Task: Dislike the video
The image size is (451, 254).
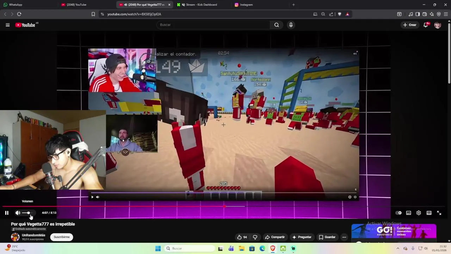Action: coord(255,237)
